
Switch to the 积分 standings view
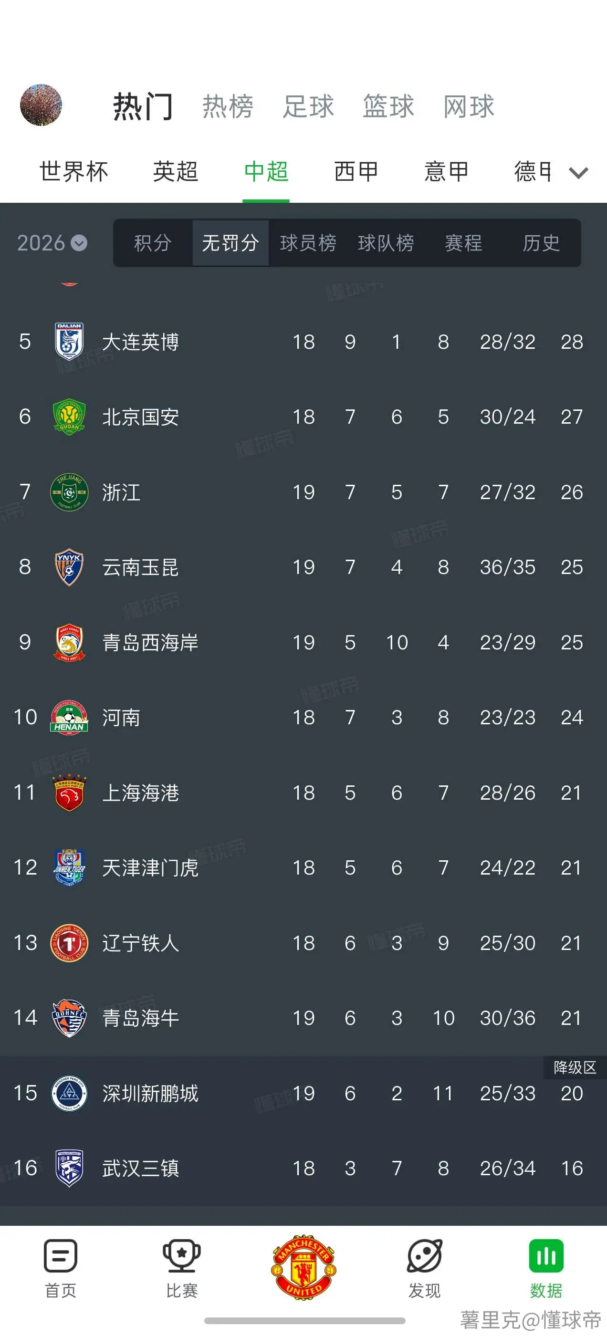coord(153,243)
